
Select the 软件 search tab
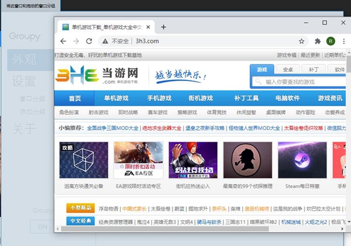pos(338,69)
